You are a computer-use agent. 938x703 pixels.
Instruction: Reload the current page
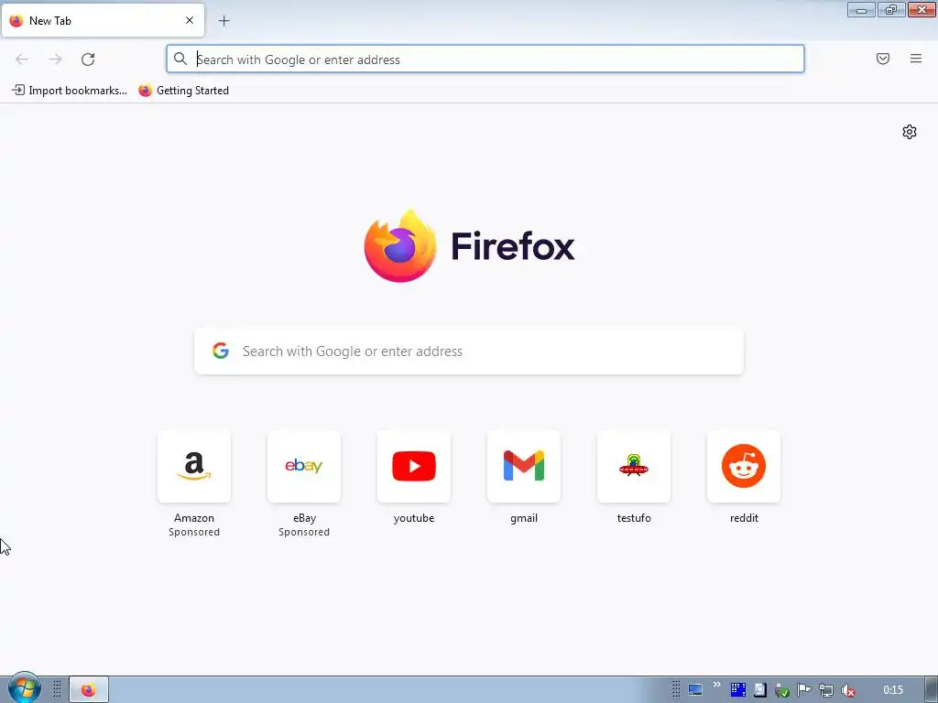point(88,59)
